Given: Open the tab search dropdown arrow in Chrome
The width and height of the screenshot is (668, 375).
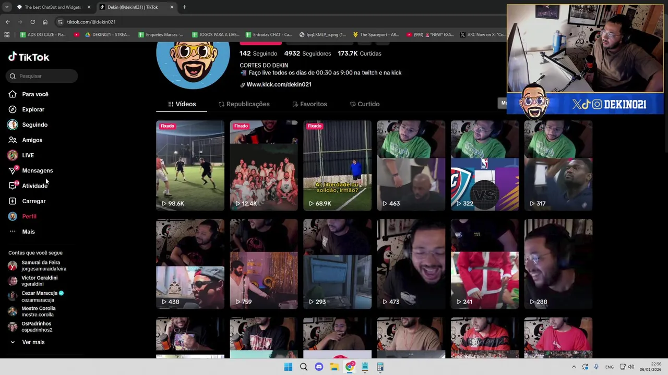Looking at the screenshot, I should [6, 7].
